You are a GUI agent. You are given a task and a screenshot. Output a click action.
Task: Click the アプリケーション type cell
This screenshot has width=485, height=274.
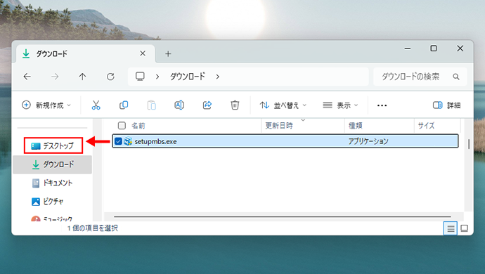coord(368,141)
